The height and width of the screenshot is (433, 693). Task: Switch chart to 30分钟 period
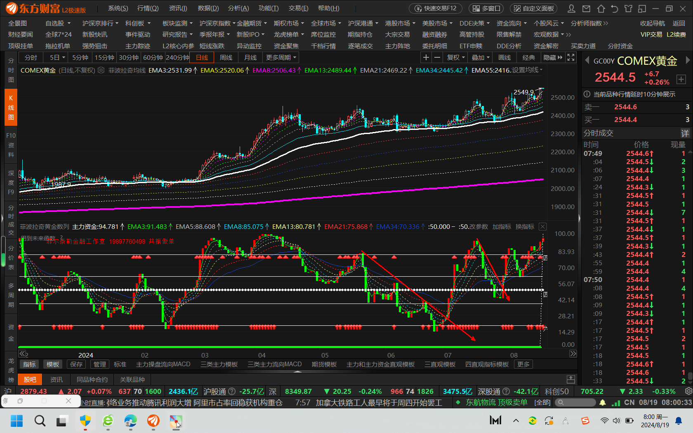[129, 57]
